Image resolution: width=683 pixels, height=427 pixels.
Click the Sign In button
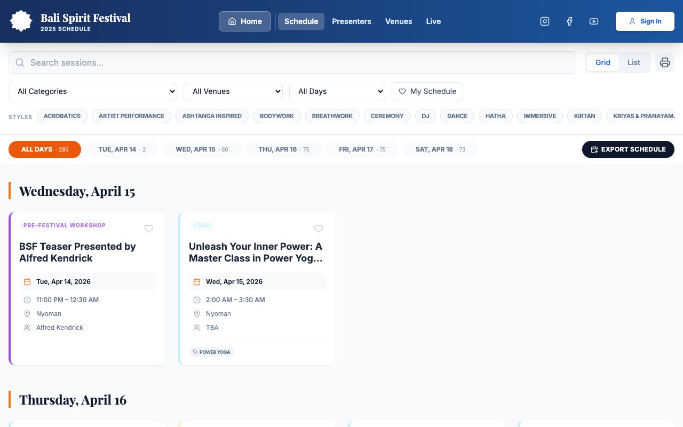point(645,21)
